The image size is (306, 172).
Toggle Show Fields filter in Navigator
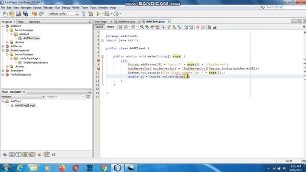point(11,155)
